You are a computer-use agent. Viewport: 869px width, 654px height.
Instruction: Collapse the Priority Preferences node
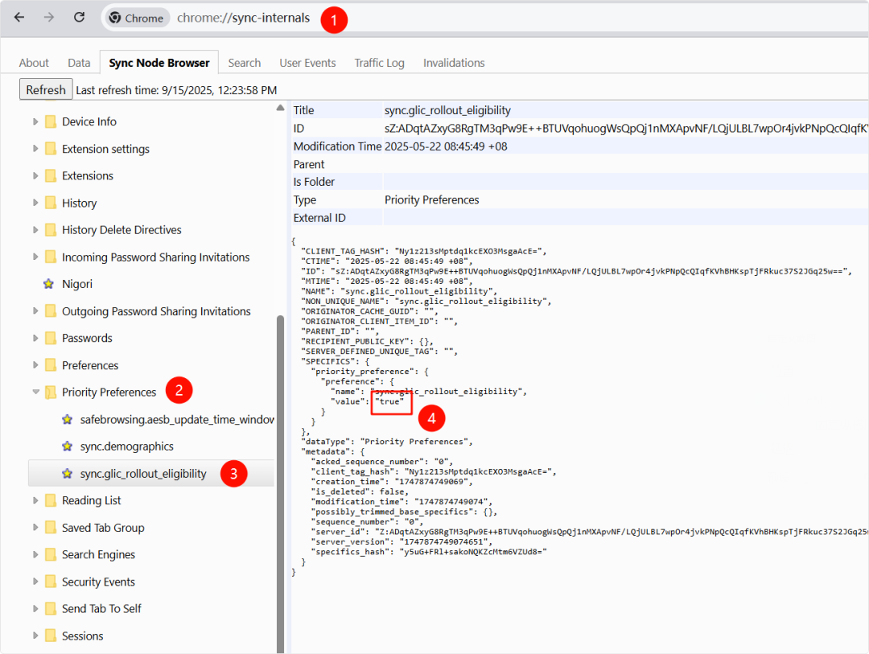35,392
